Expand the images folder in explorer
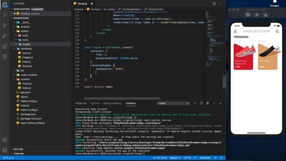286x161 pixels. 16,44
